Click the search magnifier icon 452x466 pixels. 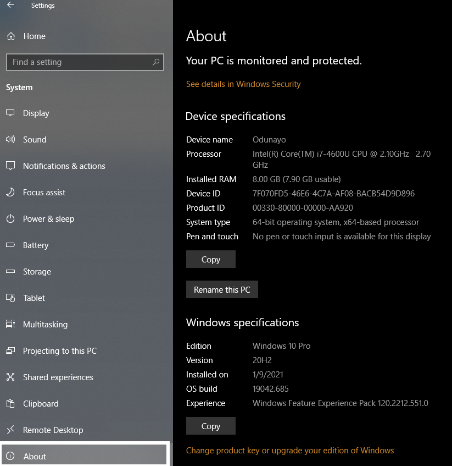click(156, 62)
